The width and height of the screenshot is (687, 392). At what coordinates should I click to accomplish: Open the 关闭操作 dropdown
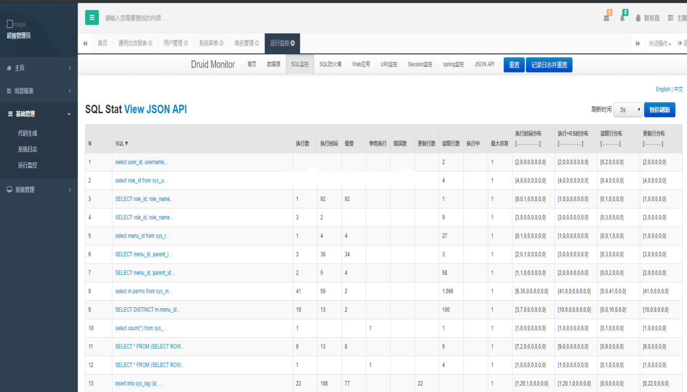(660, 43)
